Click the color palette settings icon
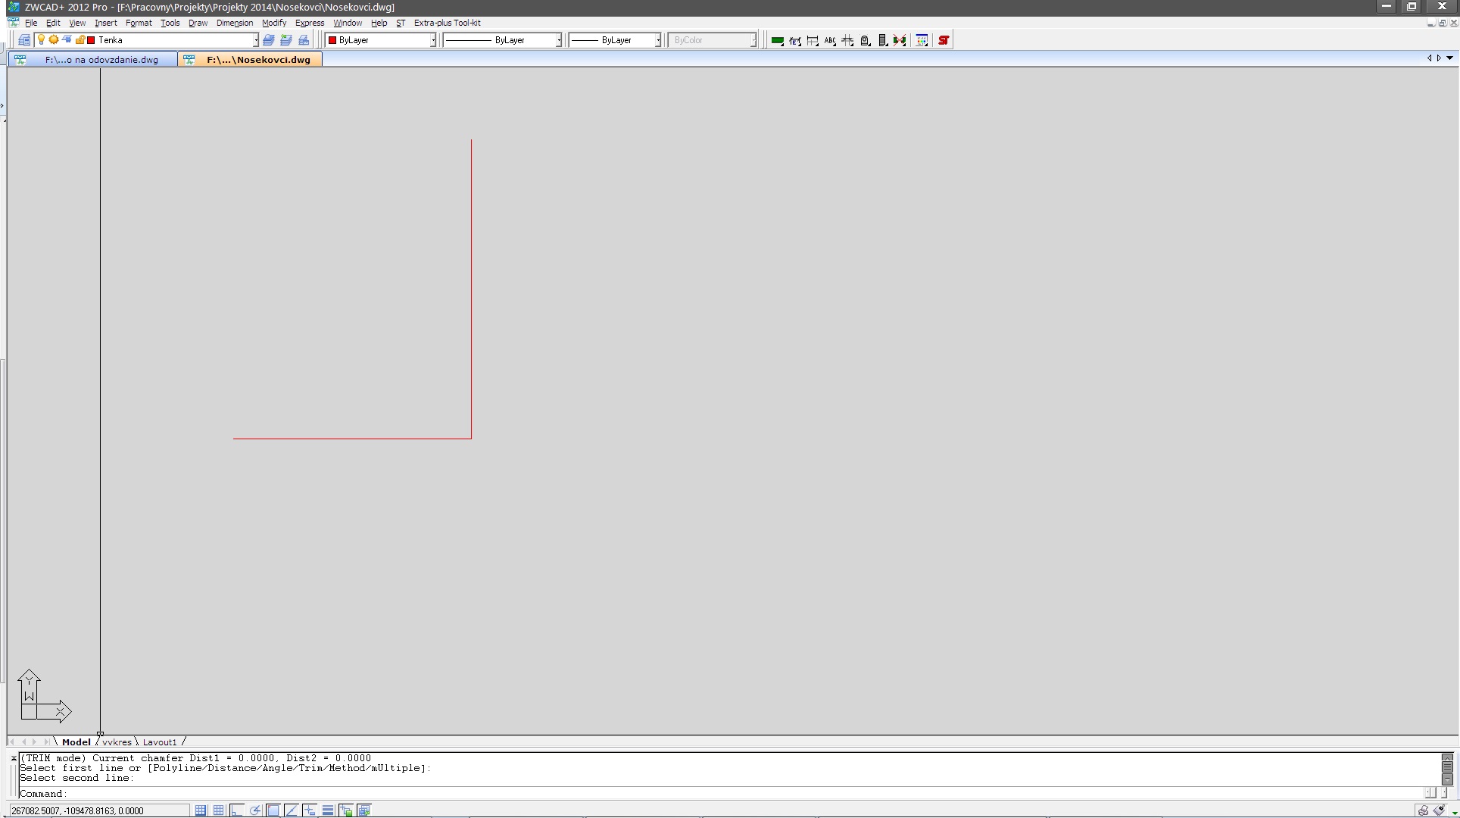 pyautogui.click(x=922, y=40)
